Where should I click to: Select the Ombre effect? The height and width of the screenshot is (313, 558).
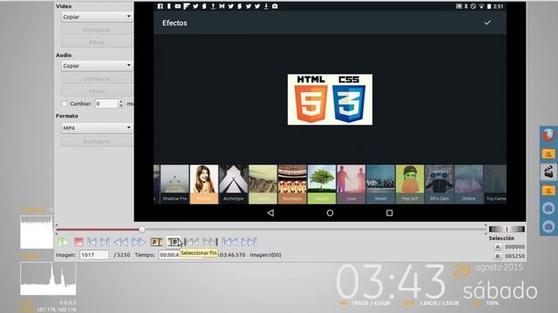(x=469, y=184)
